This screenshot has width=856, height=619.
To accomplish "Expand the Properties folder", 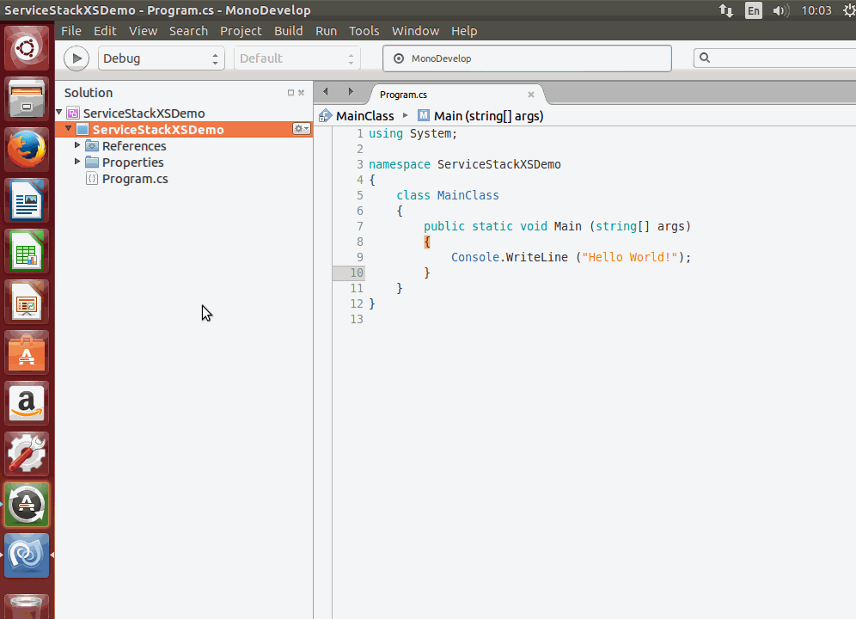I will [x=77, y=162].
